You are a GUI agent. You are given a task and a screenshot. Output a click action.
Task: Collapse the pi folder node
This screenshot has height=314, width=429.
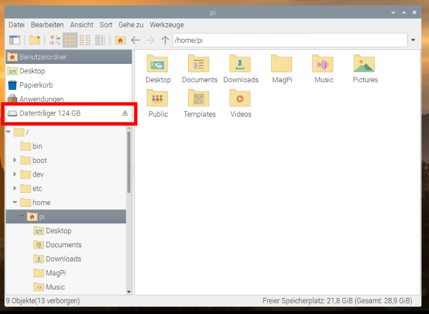click(x=21, y=216)
